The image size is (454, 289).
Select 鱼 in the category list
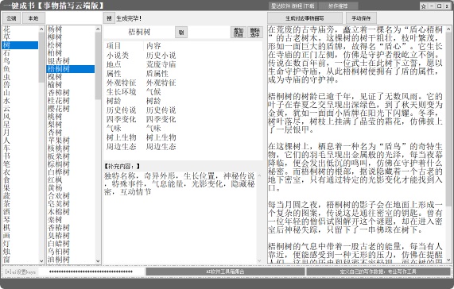(x=20, y=69)
